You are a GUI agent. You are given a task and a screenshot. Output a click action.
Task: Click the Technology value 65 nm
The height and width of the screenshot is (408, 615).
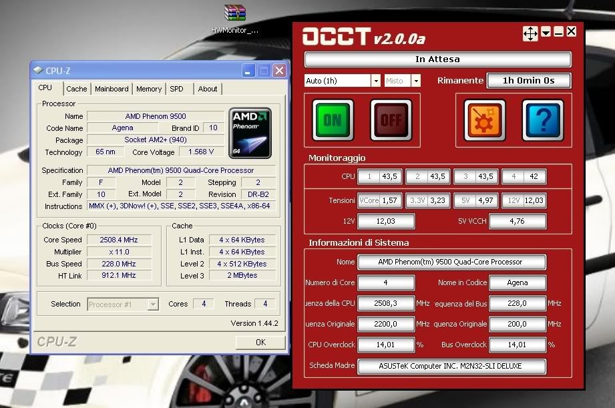point(106,152)
